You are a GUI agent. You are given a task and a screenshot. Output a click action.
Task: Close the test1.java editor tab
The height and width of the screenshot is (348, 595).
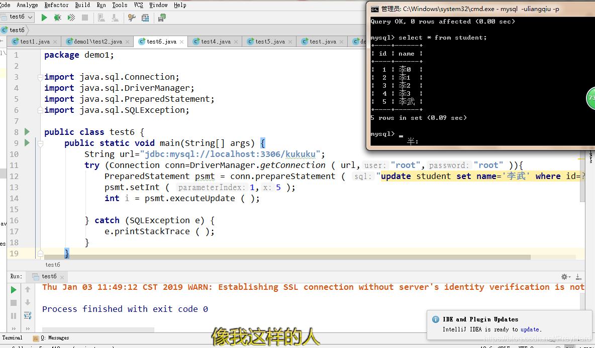point(55,42)
